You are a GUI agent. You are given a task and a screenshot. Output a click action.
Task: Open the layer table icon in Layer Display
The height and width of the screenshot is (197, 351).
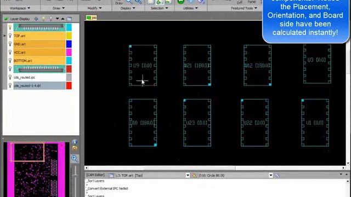coord(70,19)
